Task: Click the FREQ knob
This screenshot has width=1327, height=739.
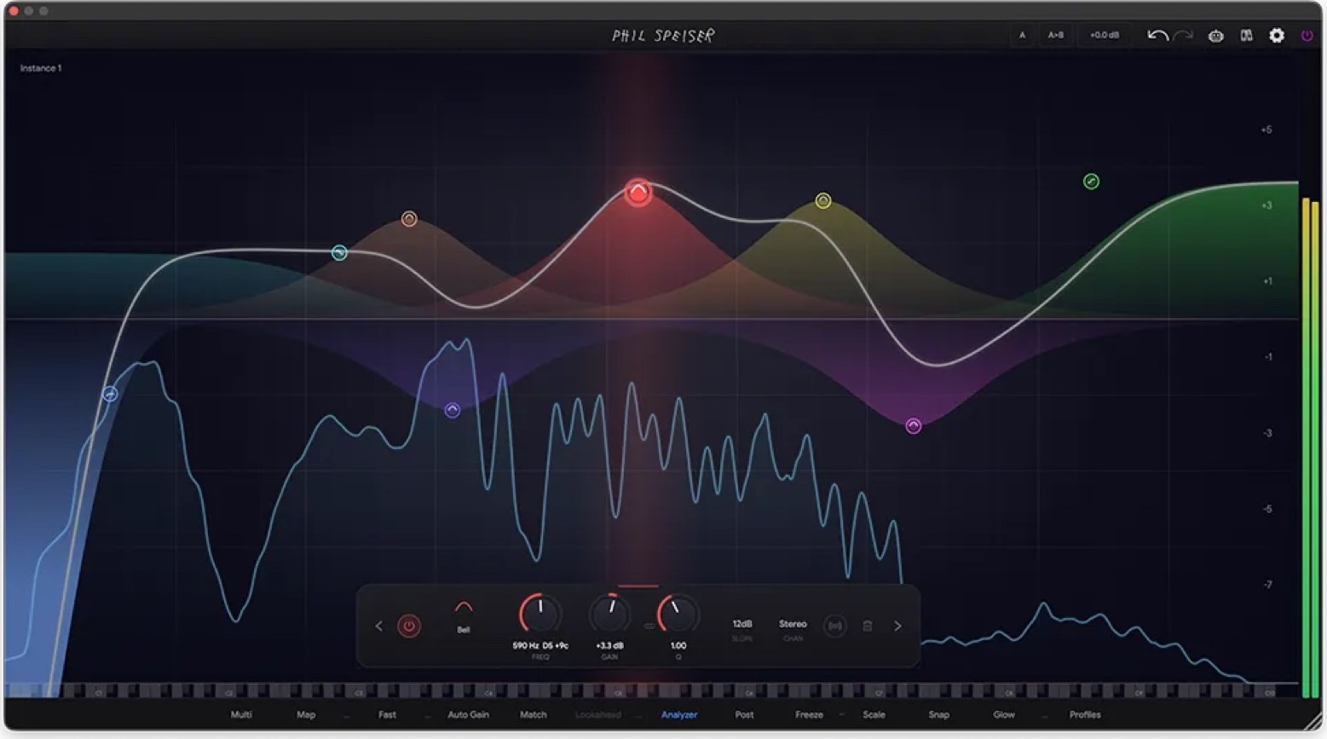Action: click(540, 614)
